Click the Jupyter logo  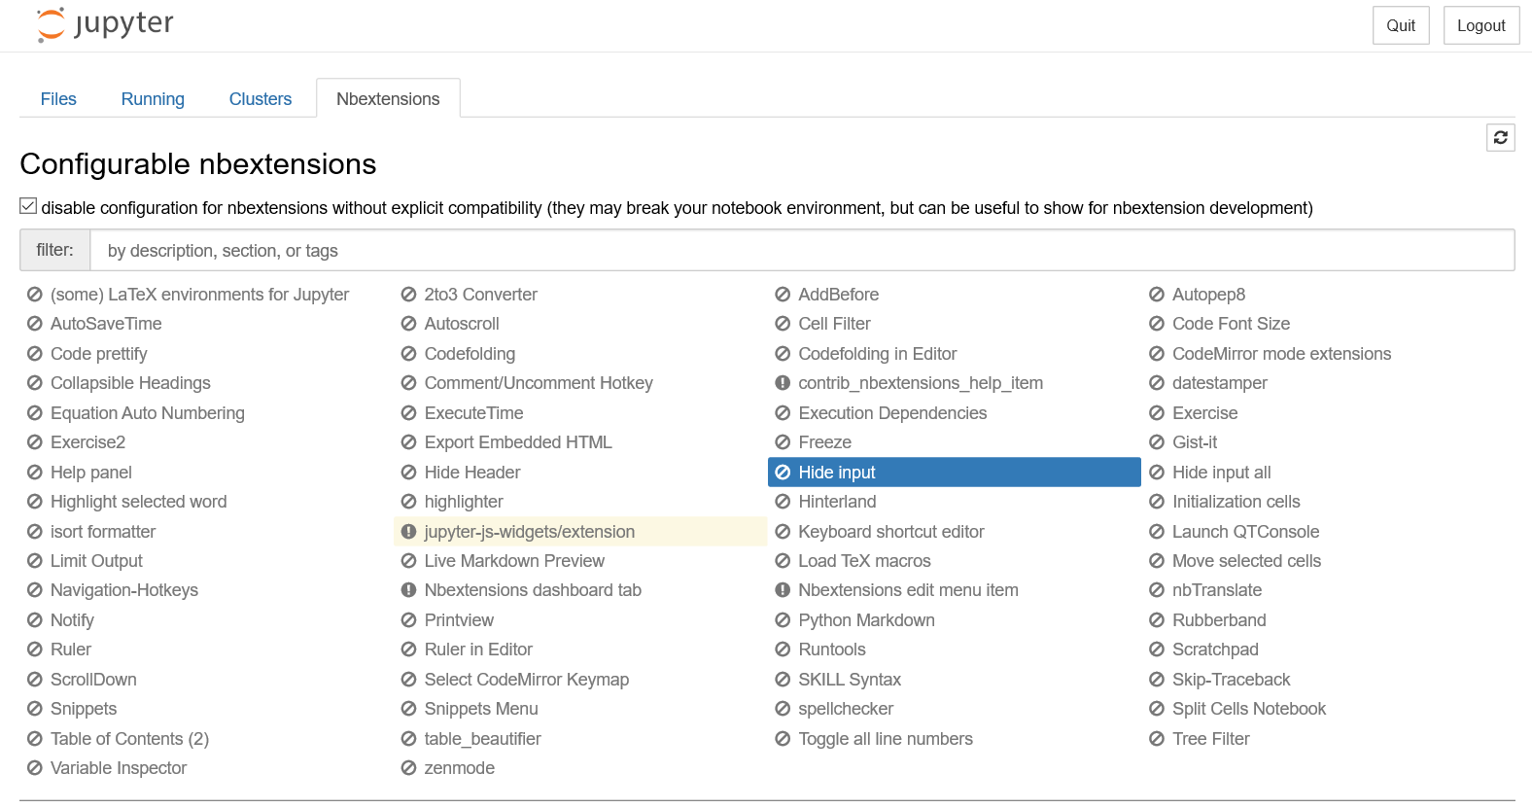click(105, 24)
